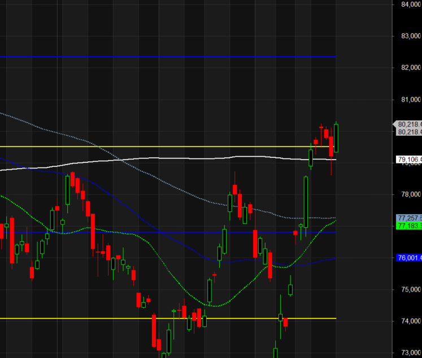
Task: Click the 83,000 price axis label
Action: 411,36
